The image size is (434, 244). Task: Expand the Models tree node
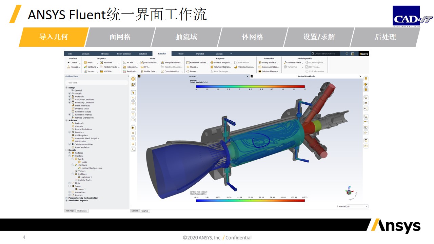70,94
